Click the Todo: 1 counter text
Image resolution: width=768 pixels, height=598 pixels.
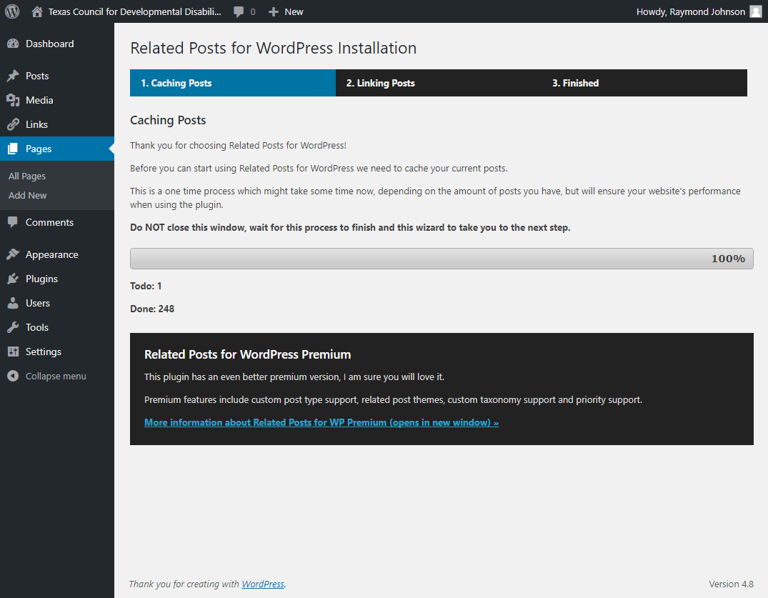[146, 286]
